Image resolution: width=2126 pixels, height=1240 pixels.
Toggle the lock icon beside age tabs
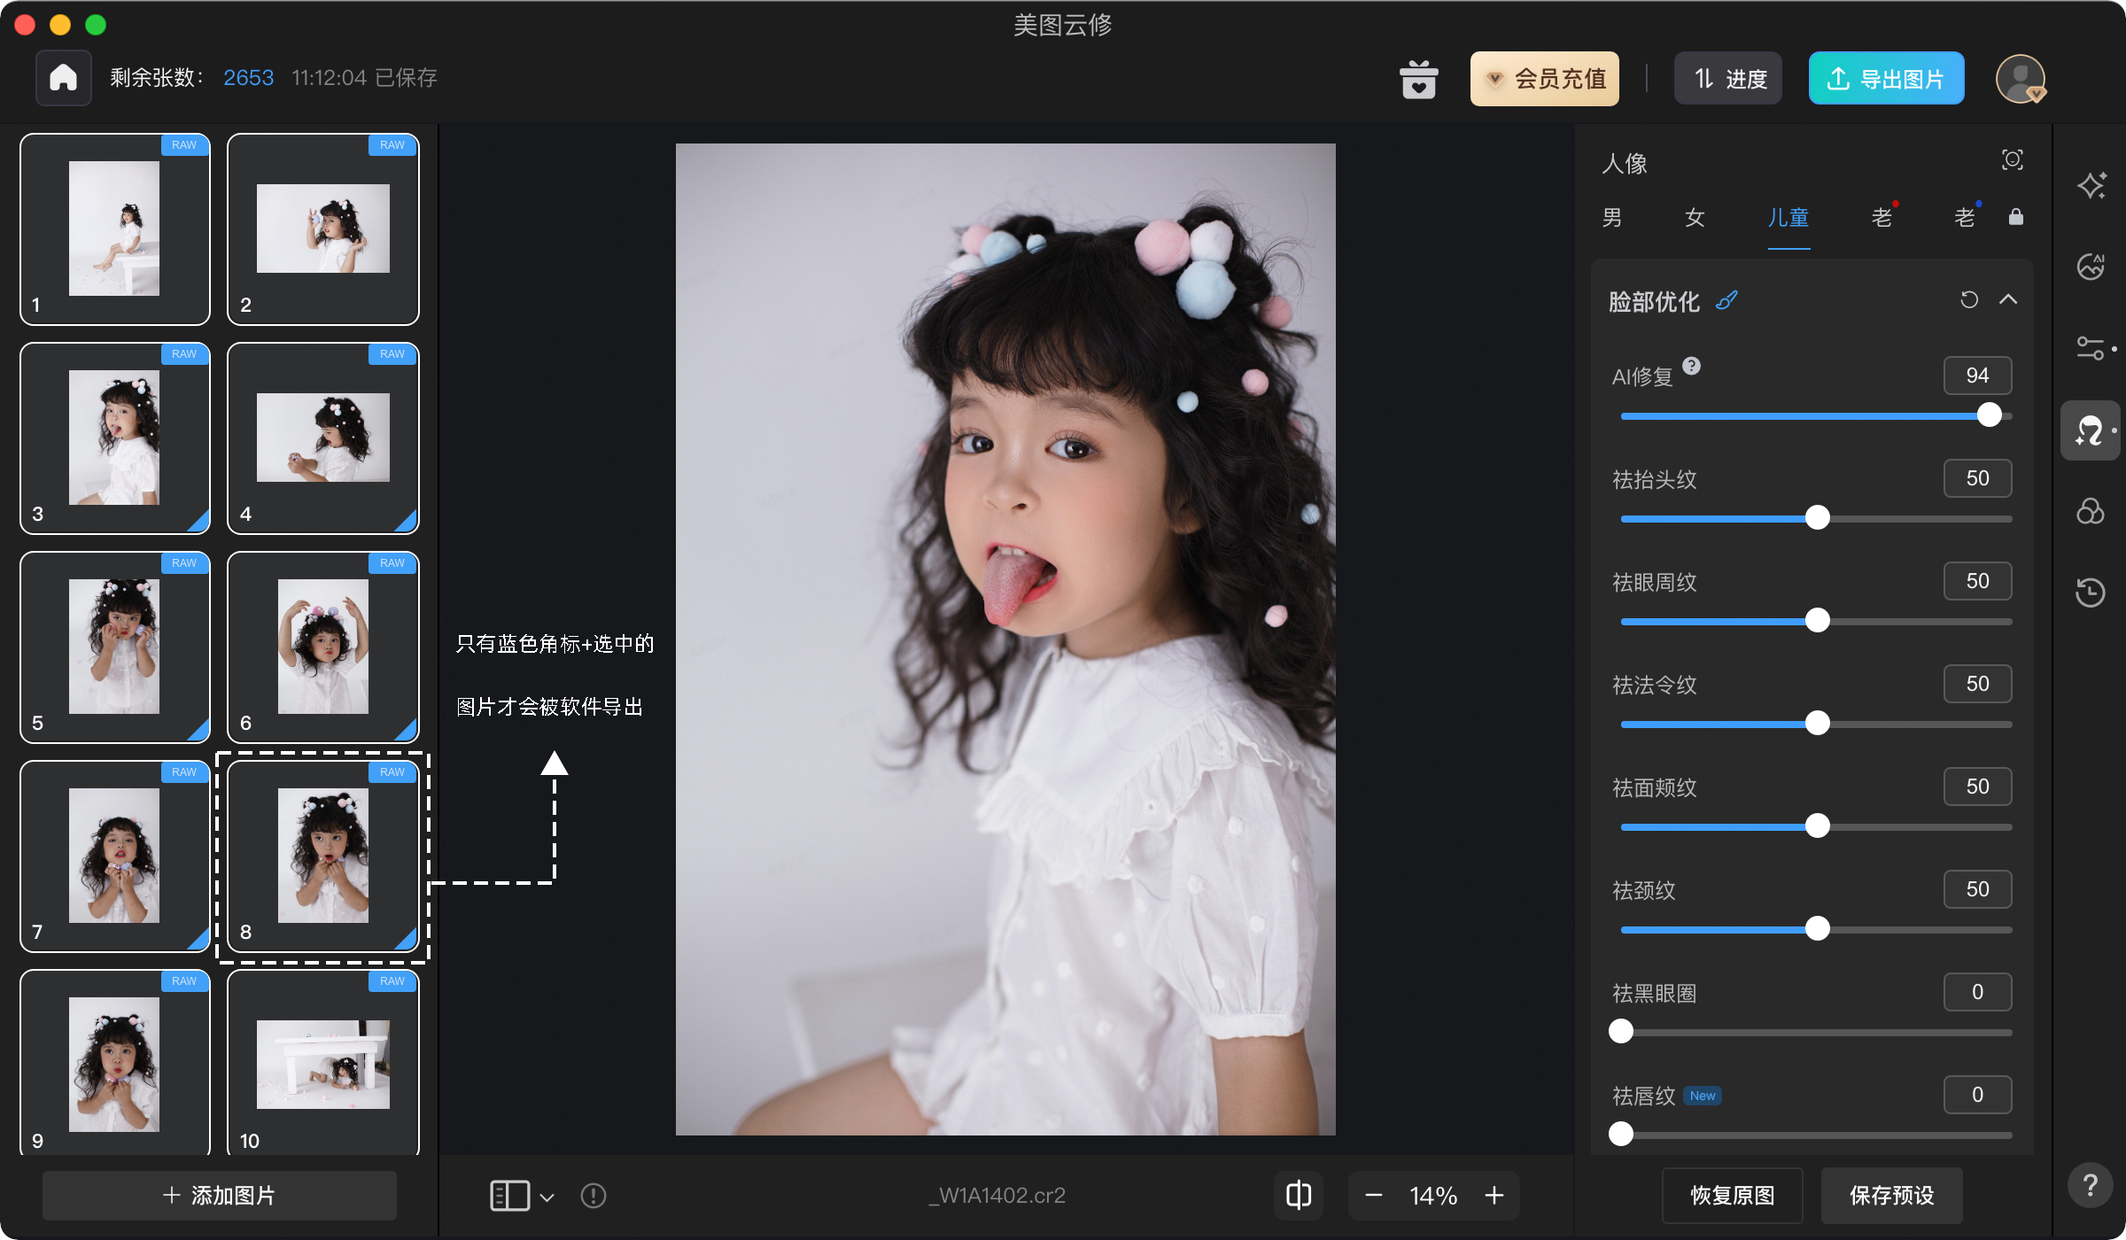click(2016, 217)
